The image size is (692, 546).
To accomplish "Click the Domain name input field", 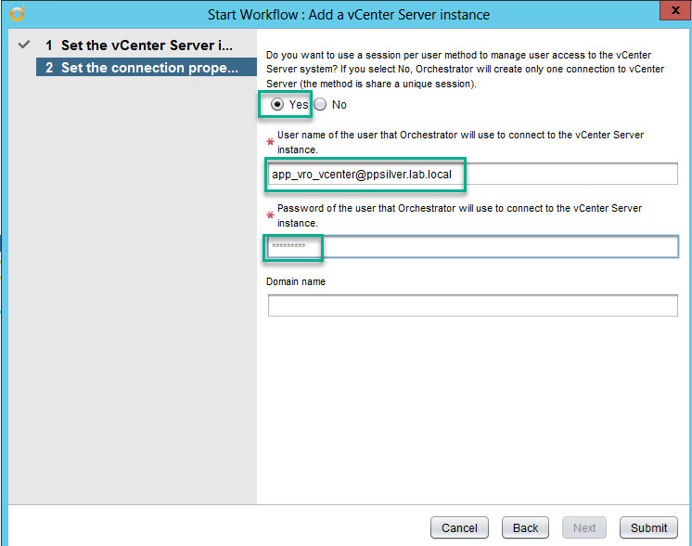I will [473, 305].
